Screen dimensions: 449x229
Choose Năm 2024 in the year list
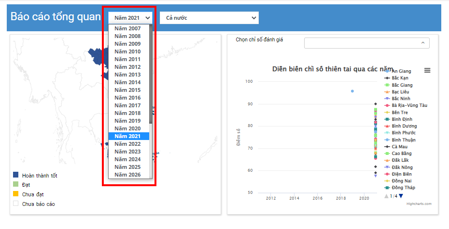[128, 159]
